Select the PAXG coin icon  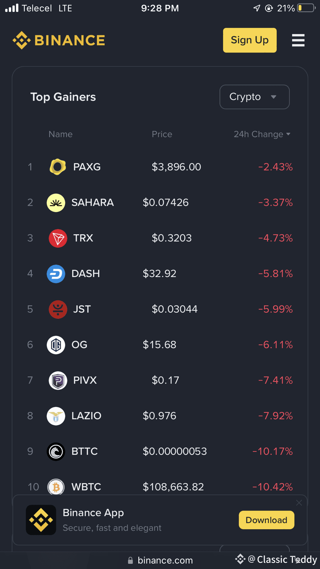pyautogui.click(x=58, y=167)
